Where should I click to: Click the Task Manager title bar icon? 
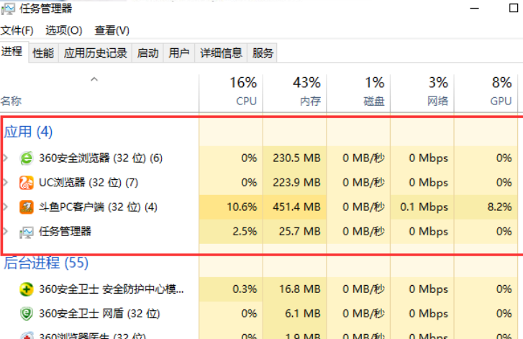click(x=8, y=9)
